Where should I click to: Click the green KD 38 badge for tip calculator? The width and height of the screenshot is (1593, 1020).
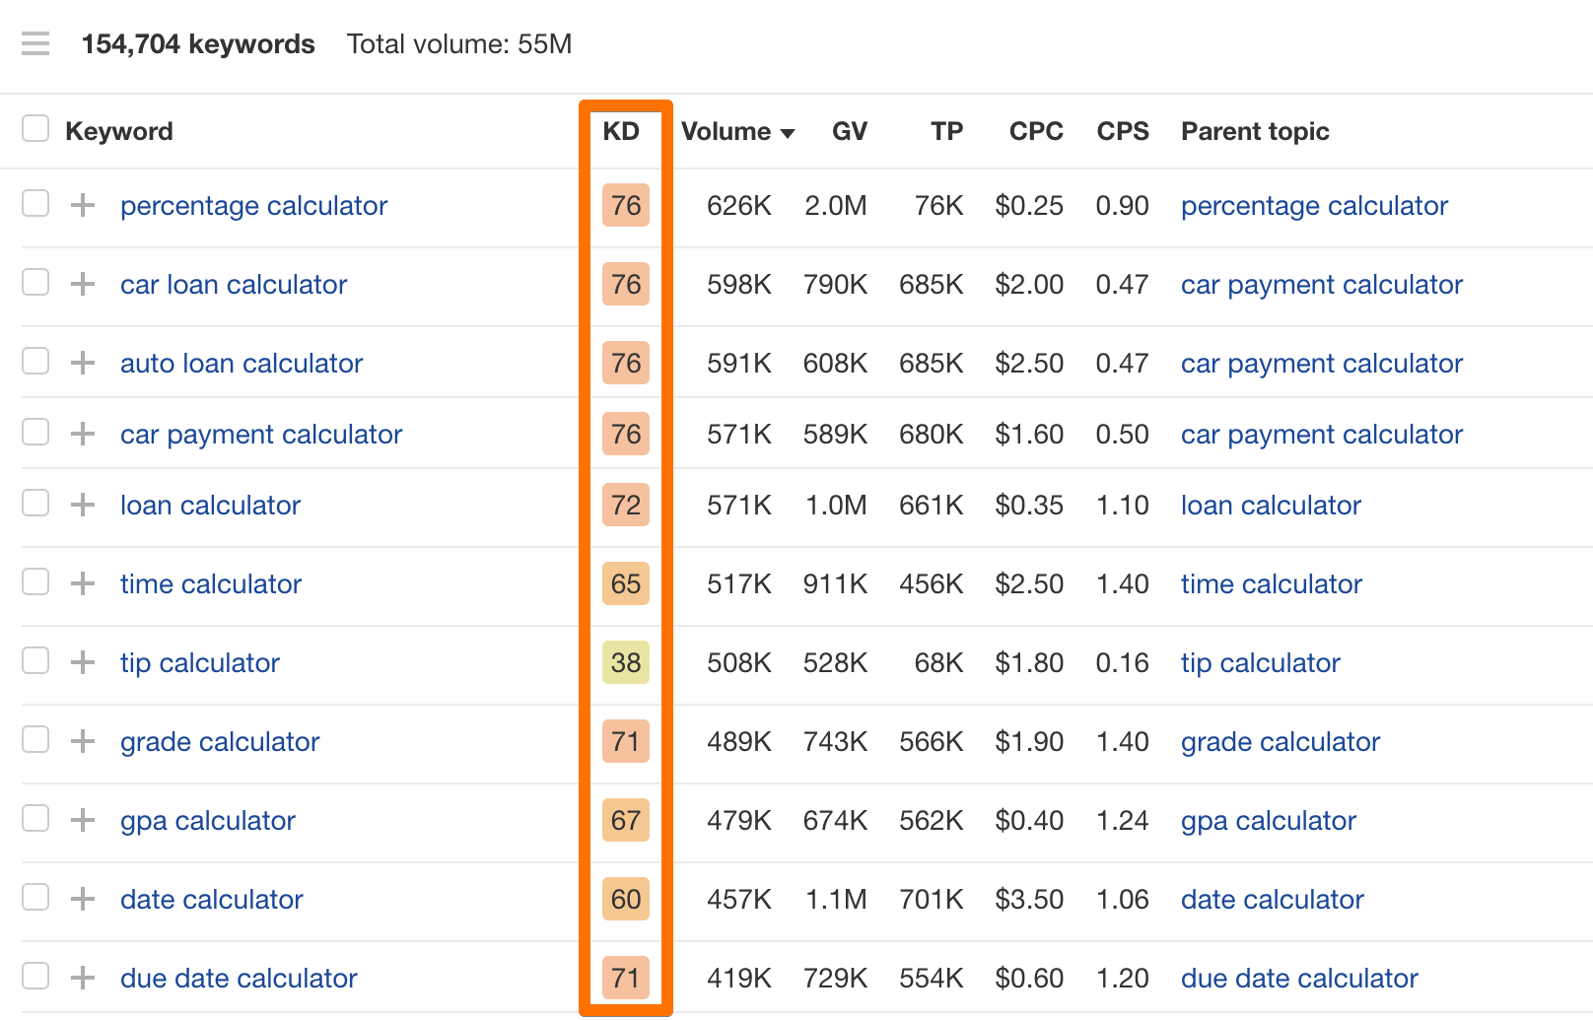[625, 663]
